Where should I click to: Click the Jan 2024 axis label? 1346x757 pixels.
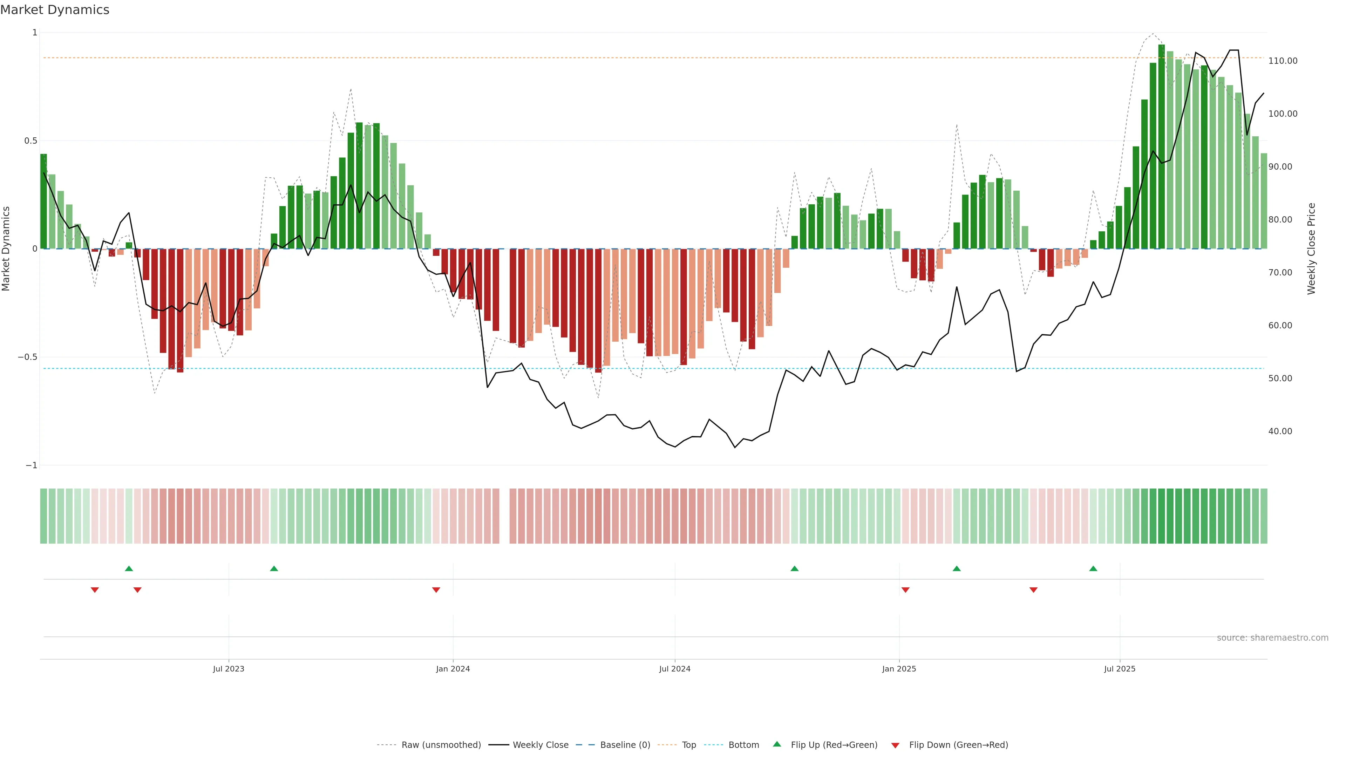[453, 669]
